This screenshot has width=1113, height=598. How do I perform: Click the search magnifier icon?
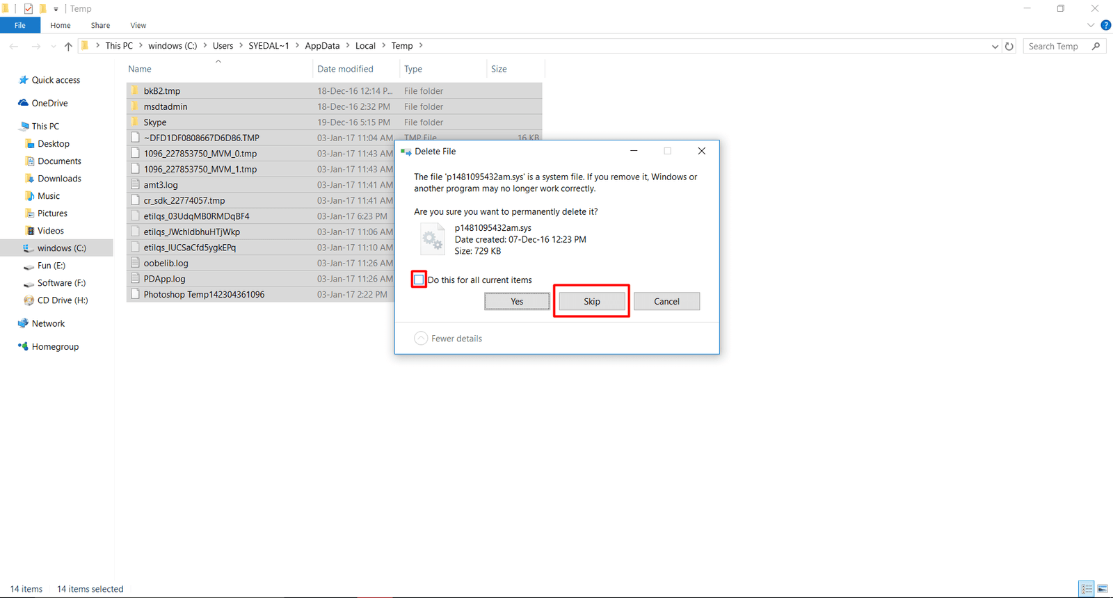(x=1096, y=47)
